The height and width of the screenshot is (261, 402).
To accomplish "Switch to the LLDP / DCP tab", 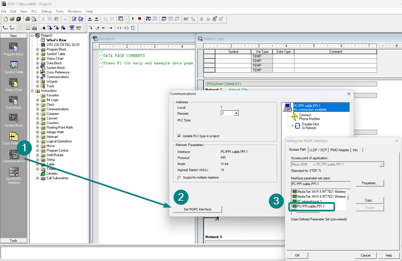I will (x=318, y=150).
